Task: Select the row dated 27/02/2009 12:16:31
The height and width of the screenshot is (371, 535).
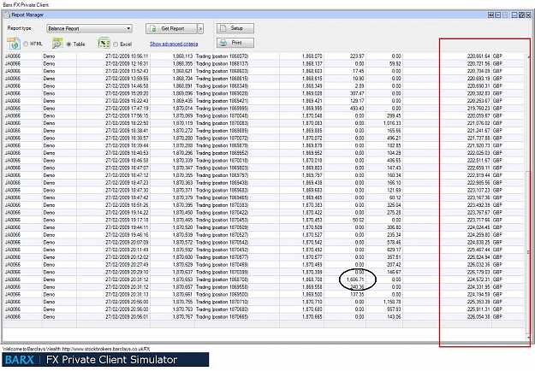Action: coord(264,64)
